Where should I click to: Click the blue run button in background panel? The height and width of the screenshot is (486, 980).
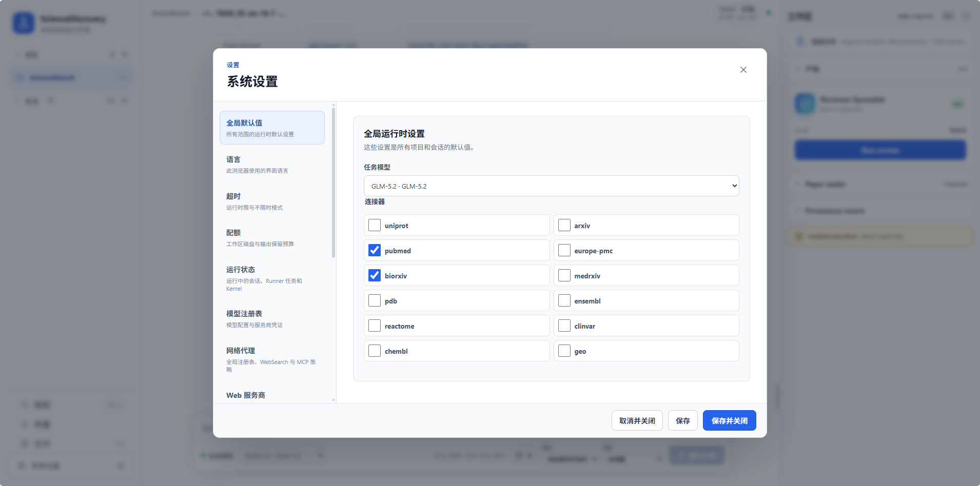pyautogui.click(x=880, y=150)
